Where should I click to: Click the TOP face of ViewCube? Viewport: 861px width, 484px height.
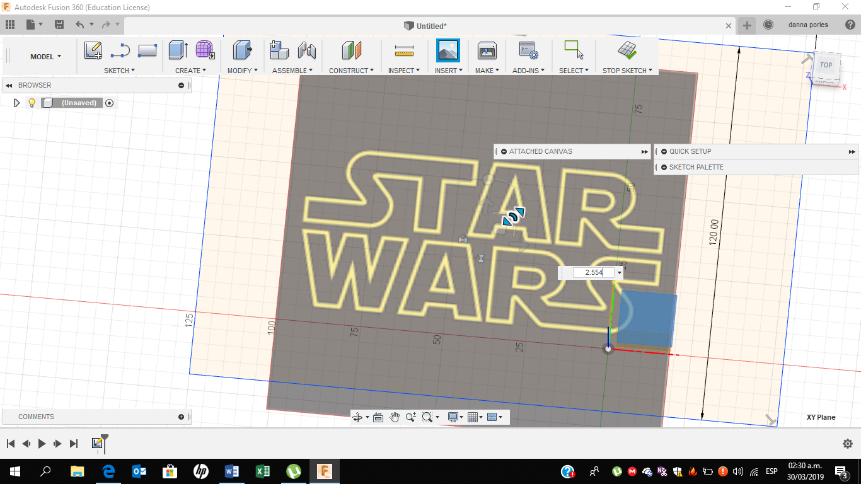tap(826, 65)
